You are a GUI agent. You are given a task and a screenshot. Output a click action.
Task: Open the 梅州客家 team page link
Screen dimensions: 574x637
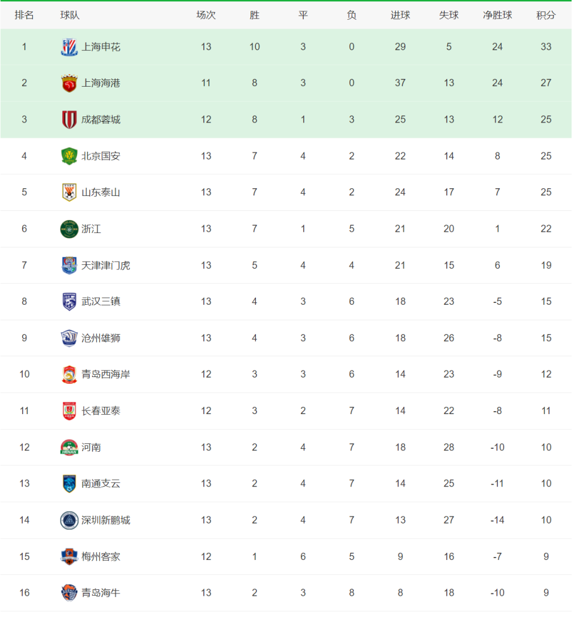pyautogui.click(x=101, y=556)
